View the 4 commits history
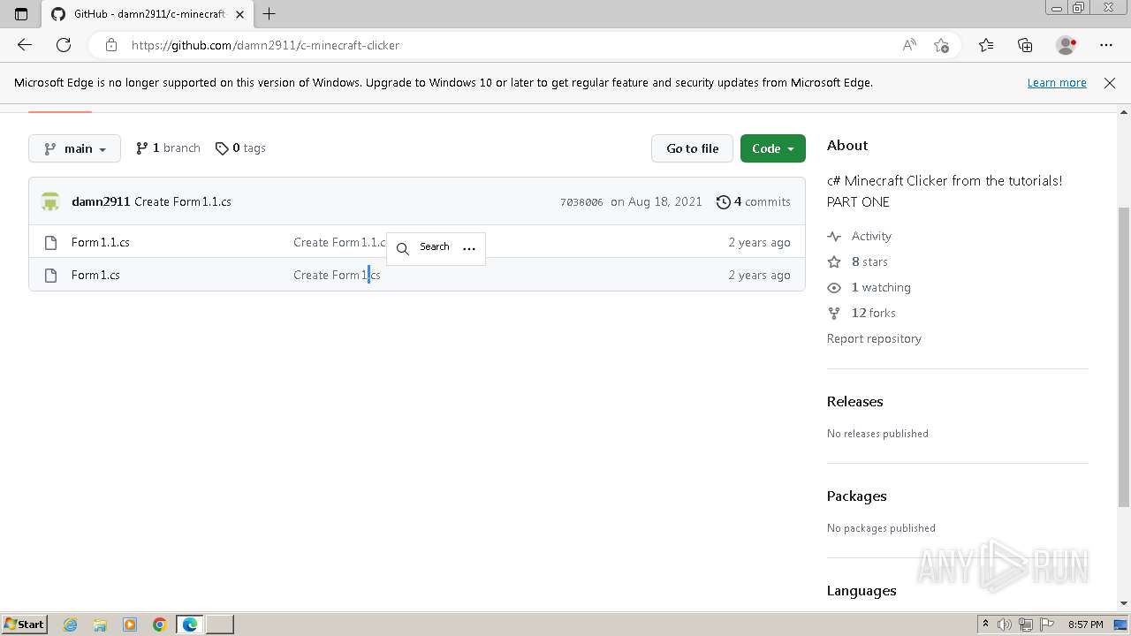The width and height of the screenshot is (1131, 636). pos(754,201)
